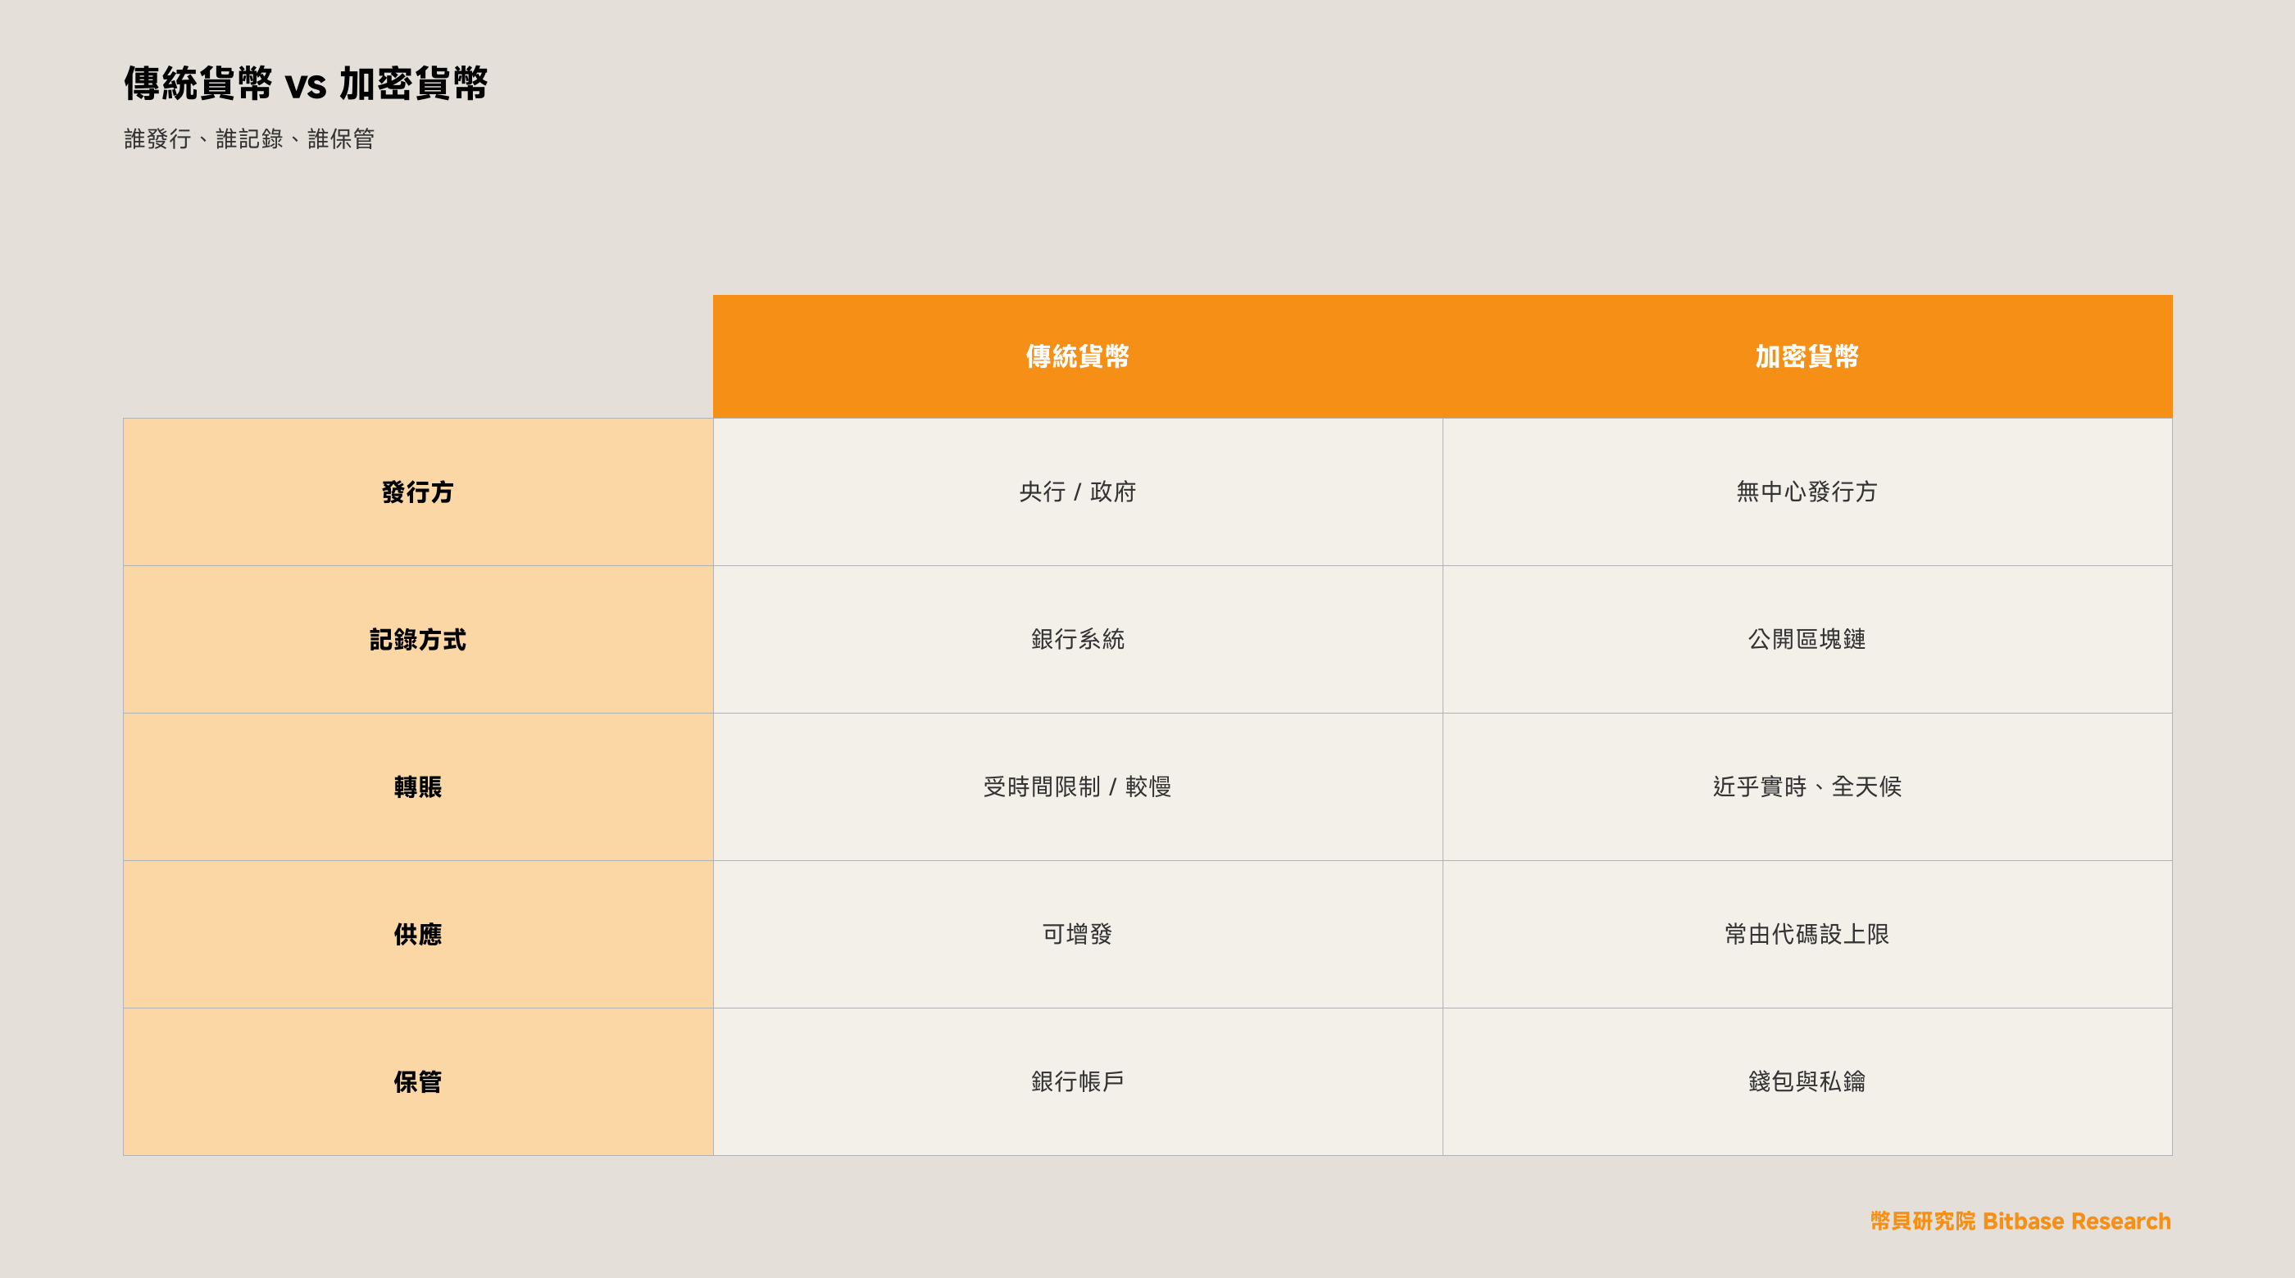Select the 記錄方式 row label

418,640
